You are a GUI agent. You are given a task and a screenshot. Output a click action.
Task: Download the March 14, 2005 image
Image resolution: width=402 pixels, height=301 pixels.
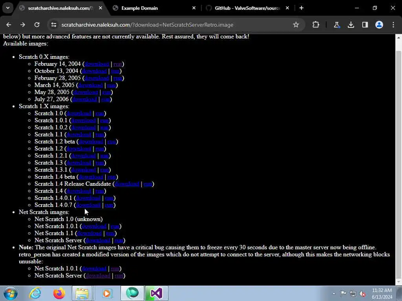pos(91,85)
